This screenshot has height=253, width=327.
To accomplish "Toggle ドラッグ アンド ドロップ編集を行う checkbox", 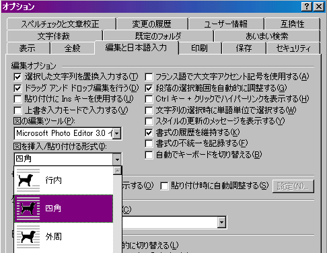I will pos(17,88).
